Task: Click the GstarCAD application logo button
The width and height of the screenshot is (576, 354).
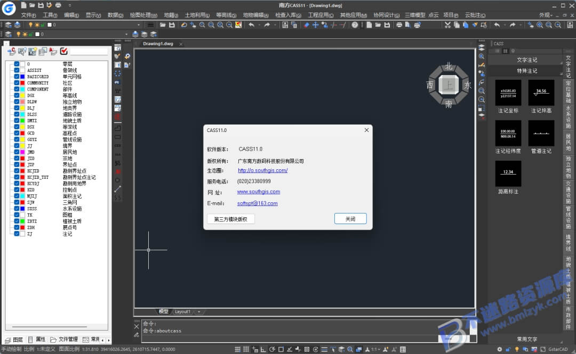Action: 9,8
